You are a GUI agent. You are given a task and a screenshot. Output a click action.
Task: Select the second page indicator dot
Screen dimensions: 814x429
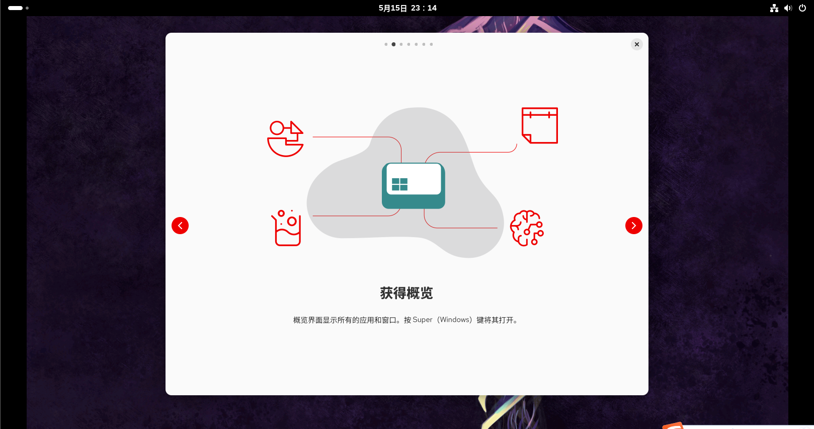coord(393,44)
